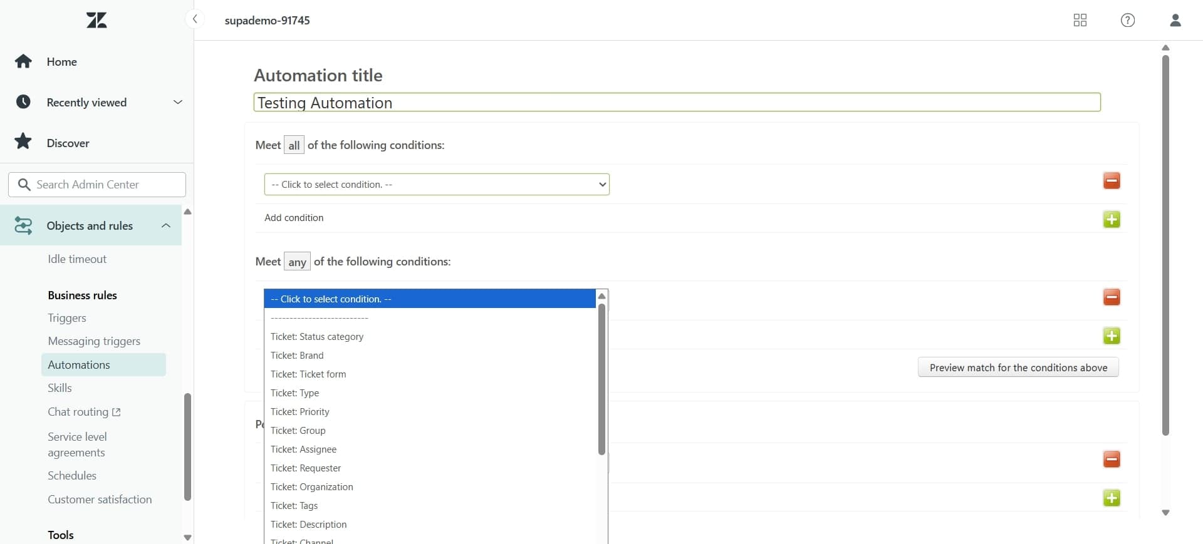The image size is (1203, 544).
Task: Click the Home house icon
Action: [x=23, y=61]
